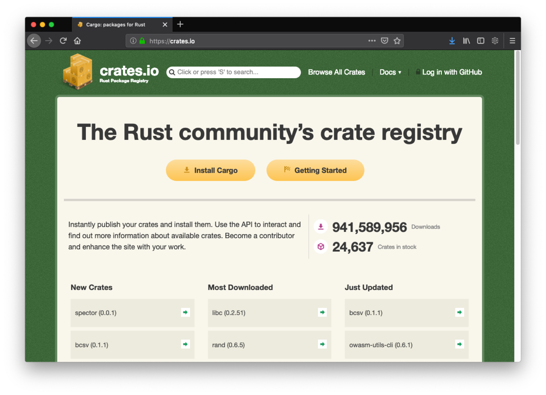
Task: Save page to Pocket icon
Action: [x=384, y=41]
